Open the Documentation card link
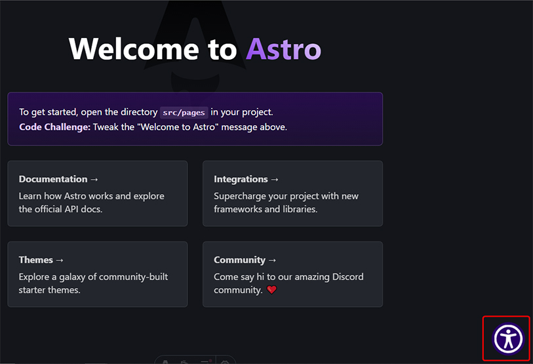 [98, 193]
